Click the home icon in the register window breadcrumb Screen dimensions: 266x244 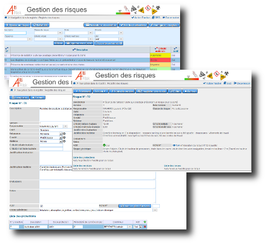(6, 18)
